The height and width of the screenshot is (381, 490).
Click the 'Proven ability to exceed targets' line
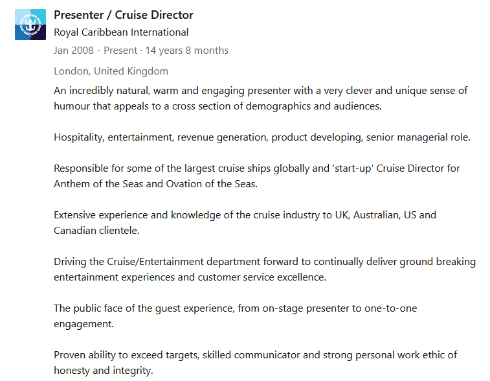[255, 355]
